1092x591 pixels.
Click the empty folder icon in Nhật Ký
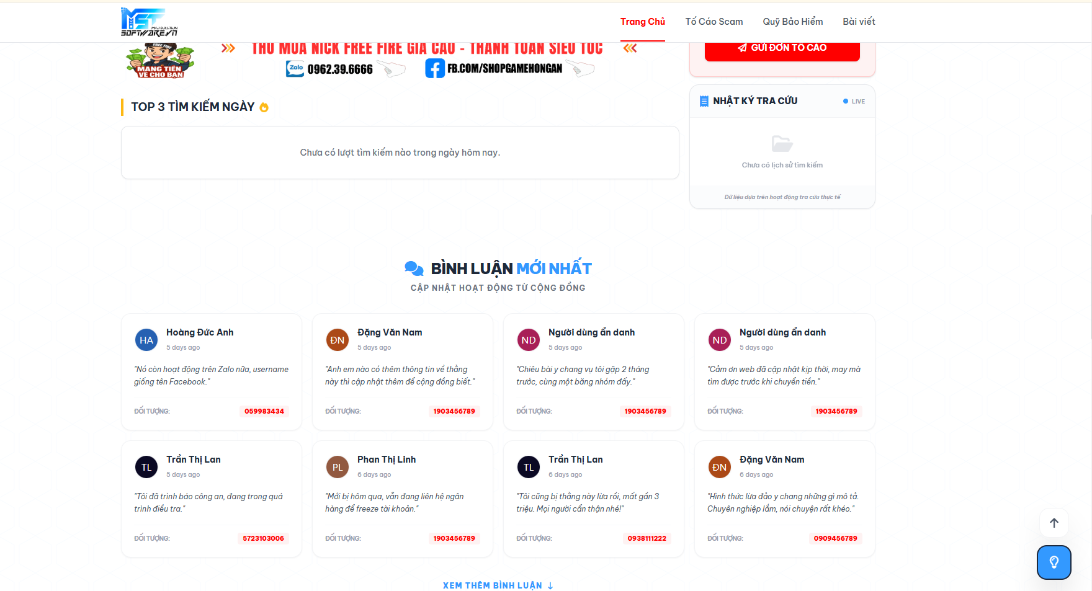click(782, 144)
